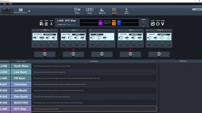Open the AMPG amp name selector
Viewport: 202px width, 113px height.
click(x=78, y=34)
